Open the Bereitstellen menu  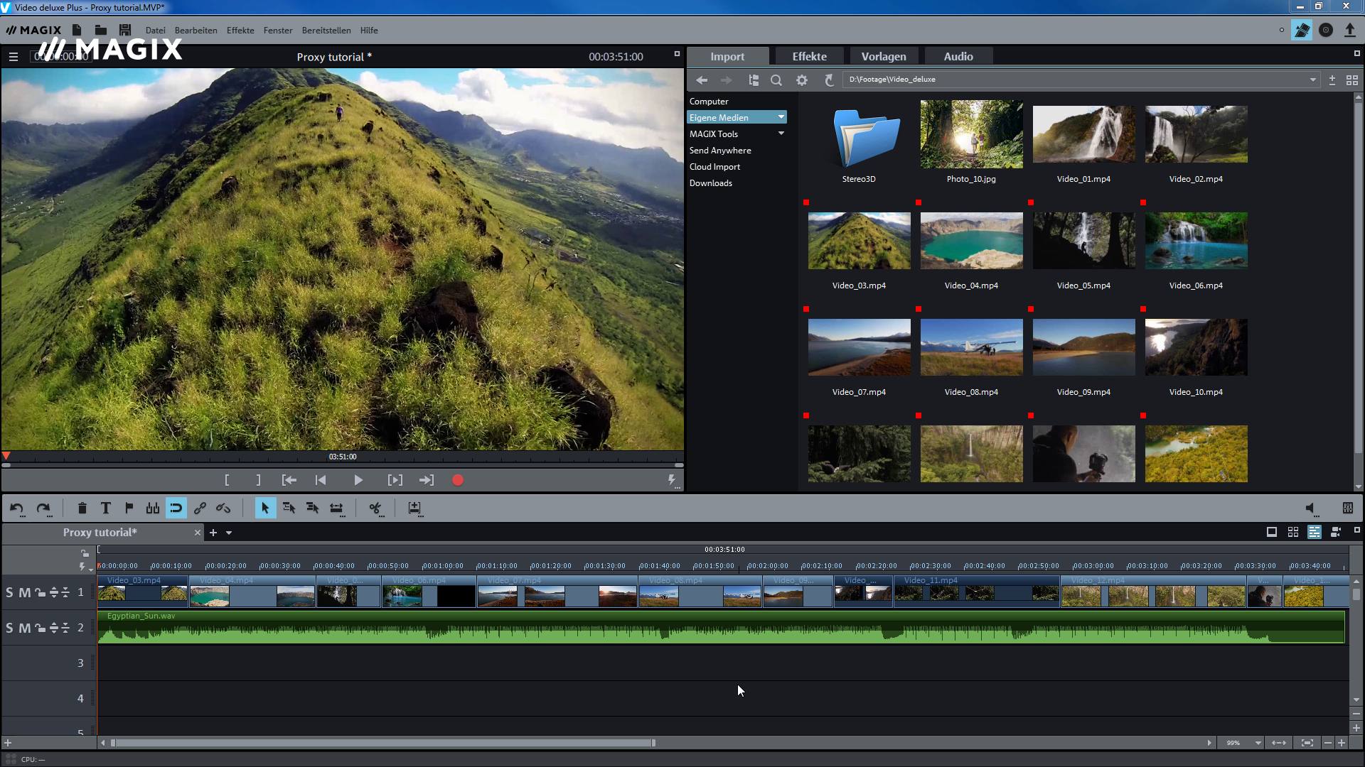(326, 31)
